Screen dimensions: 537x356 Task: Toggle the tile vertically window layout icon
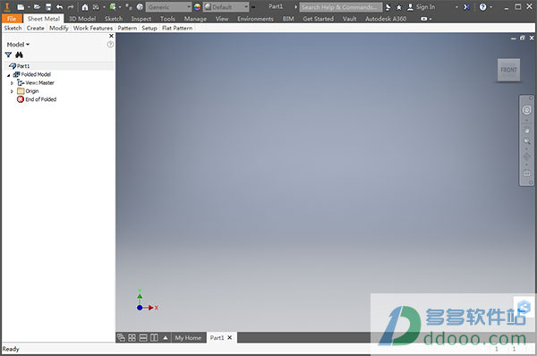pyautogui.click(x=154, y=338)
